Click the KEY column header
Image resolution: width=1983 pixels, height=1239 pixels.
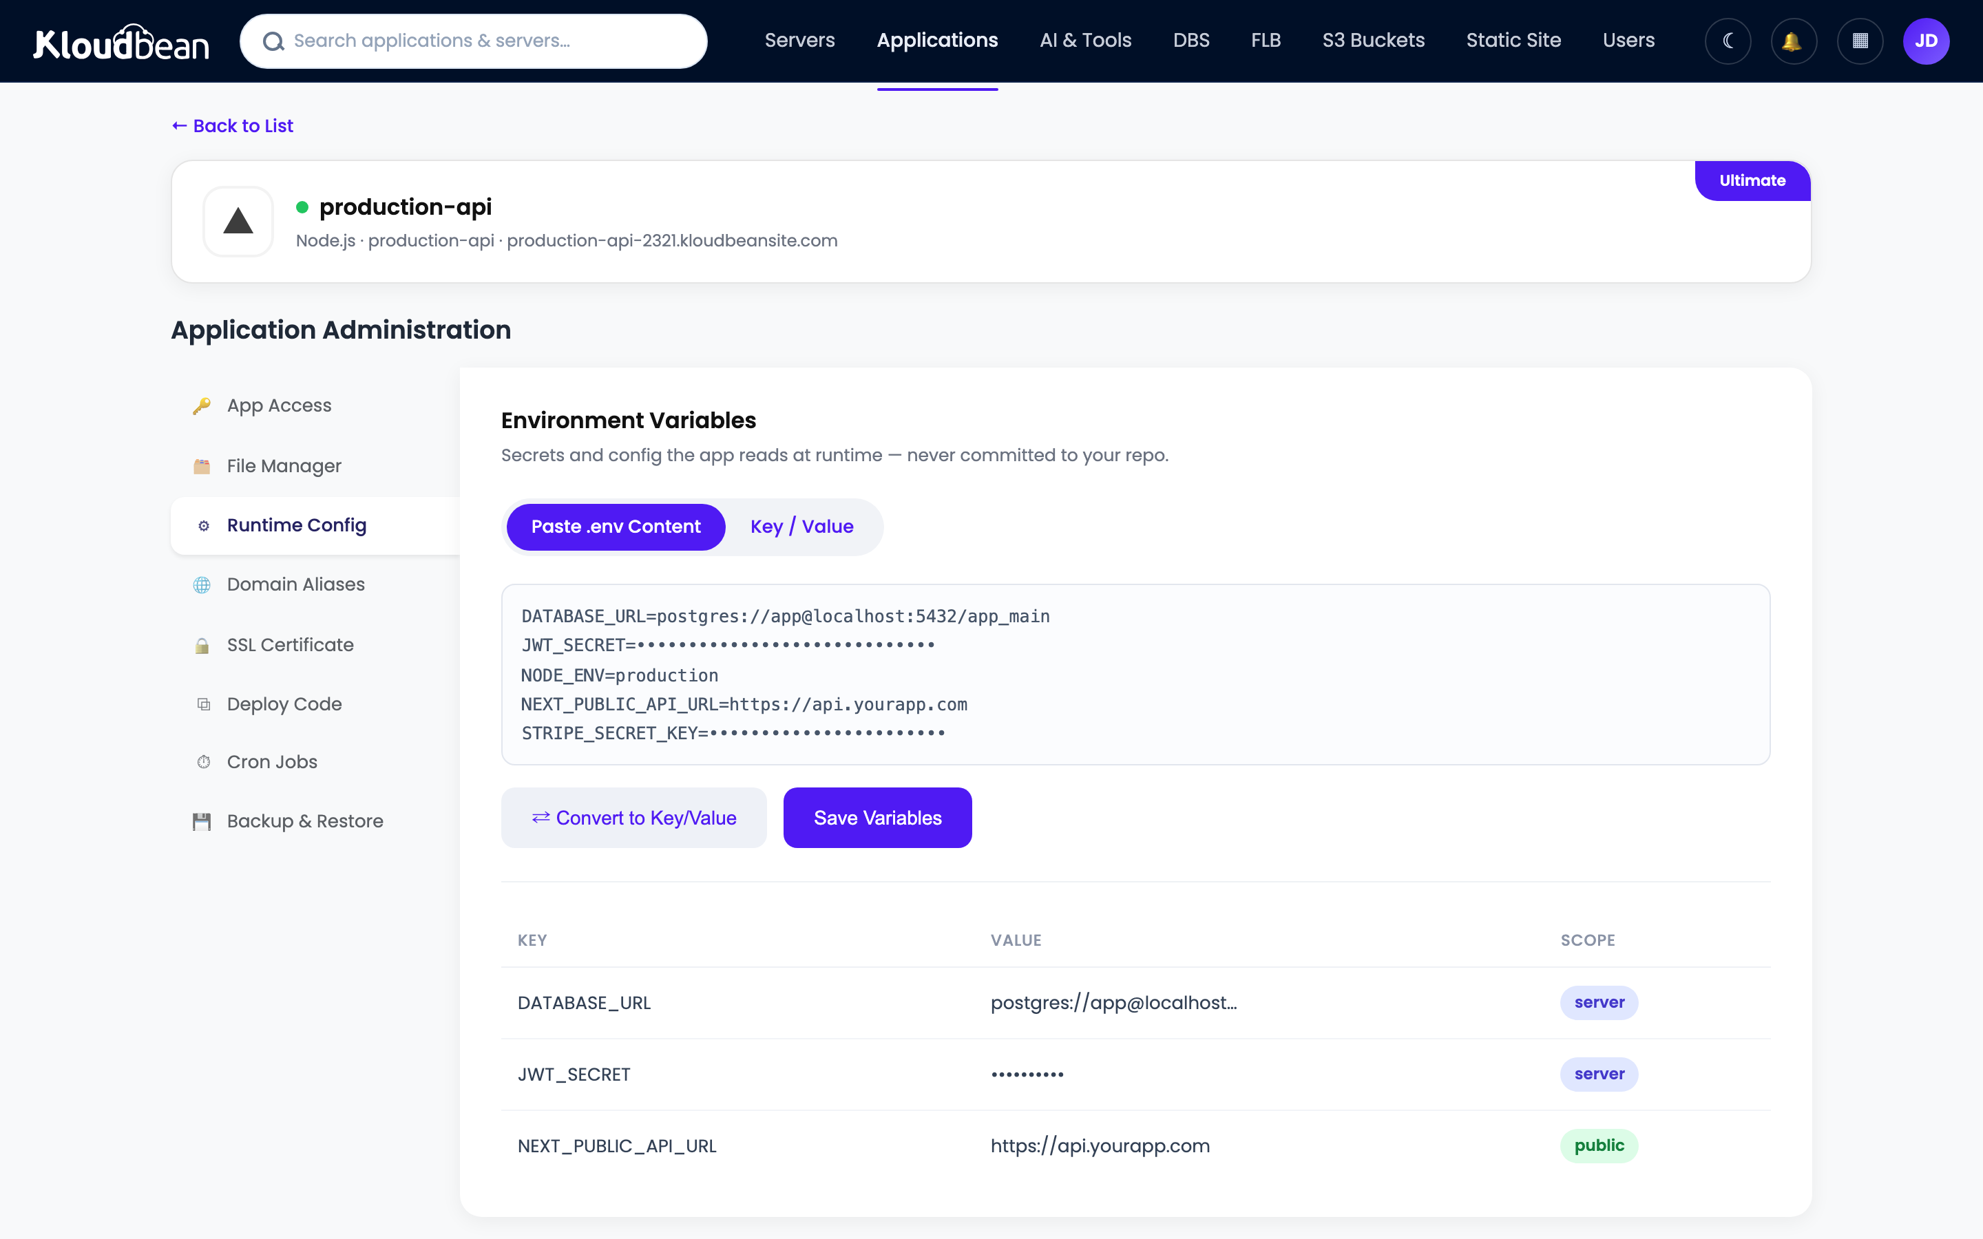tap(532, 941)
